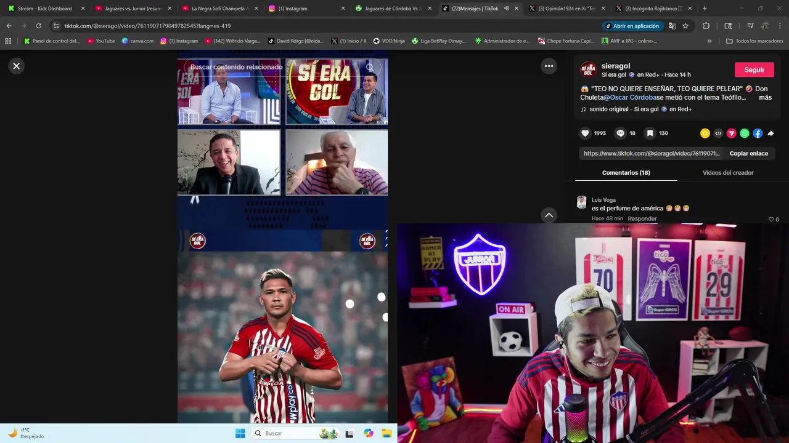Like the video with heart icon
This screenshot has height=443, width=789.
585,133
